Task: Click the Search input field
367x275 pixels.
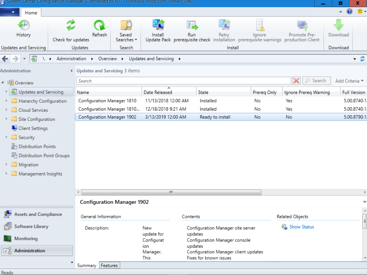Action: tap(184, 81)
